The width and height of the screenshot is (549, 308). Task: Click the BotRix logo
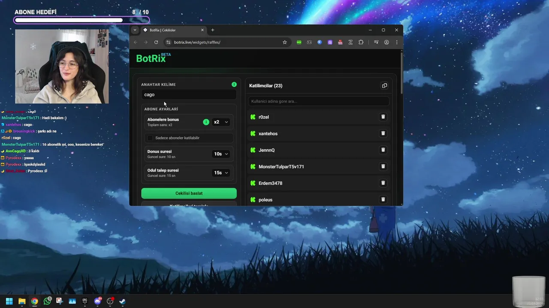pyautogui.click(x=153, y=58)
